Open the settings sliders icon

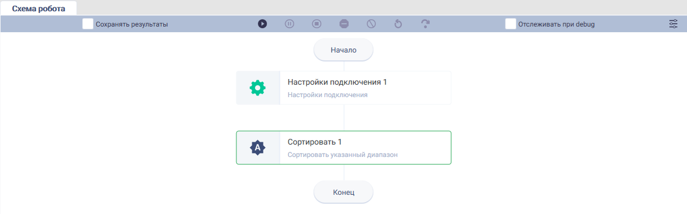pyautogui.click(x=673, y=24)
